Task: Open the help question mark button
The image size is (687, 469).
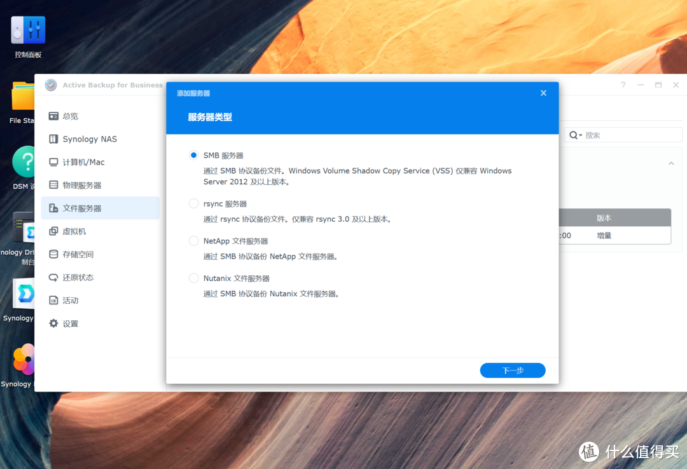Action: click(x=623, y=85)
